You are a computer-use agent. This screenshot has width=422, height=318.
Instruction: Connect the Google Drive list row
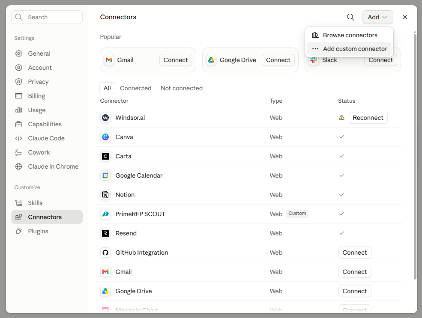pos(355,291)
